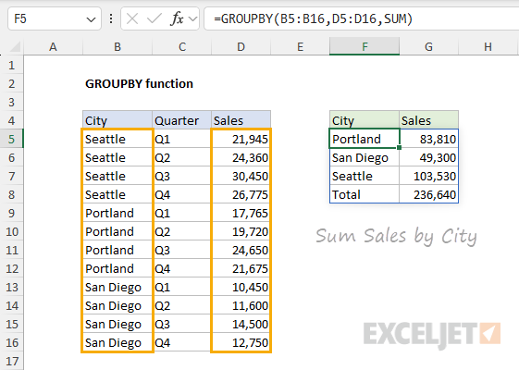Select sales value 21,675
This screenshot has width=519, height=370.
click(x=241, y=268)
